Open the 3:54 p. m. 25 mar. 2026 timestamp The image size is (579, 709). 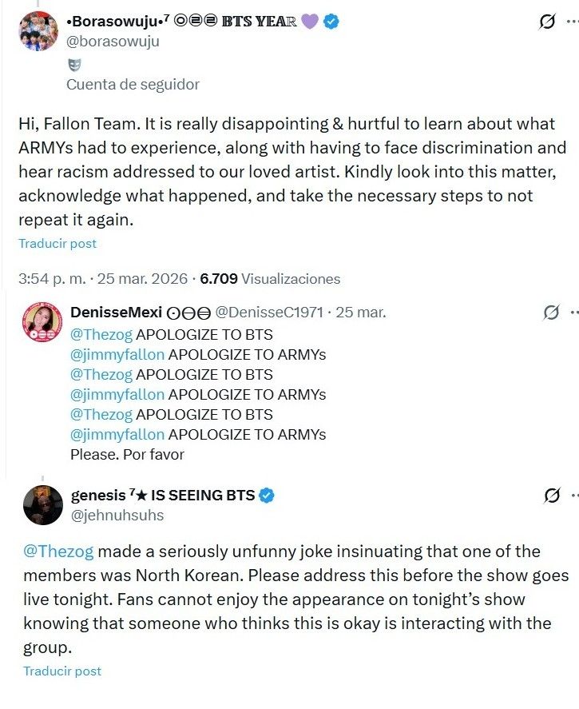[102, 279]
